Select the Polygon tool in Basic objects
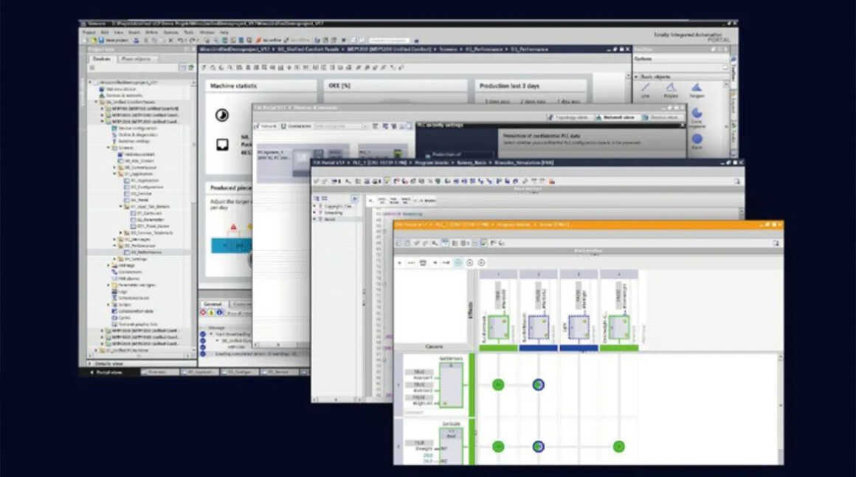 pos(697,89)
